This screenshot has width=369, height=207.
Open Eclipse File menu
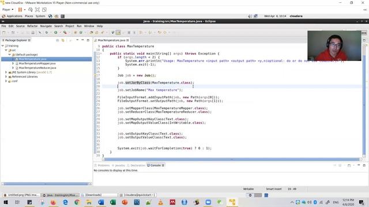pos(4,26)
